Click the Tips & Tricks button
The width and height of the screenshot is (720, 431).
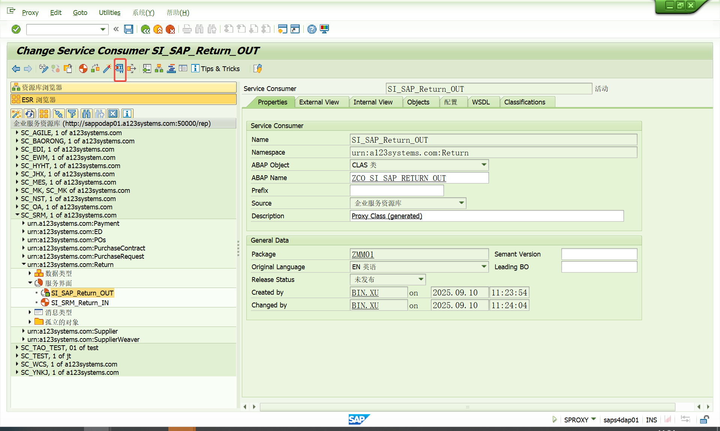pyautogui.click(x=216, y=69)
